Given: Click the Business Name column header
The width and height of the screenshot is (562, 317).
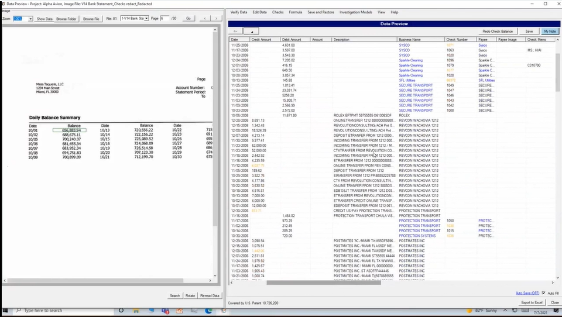Looking at the screenshot, I should (x=421, y=39).
